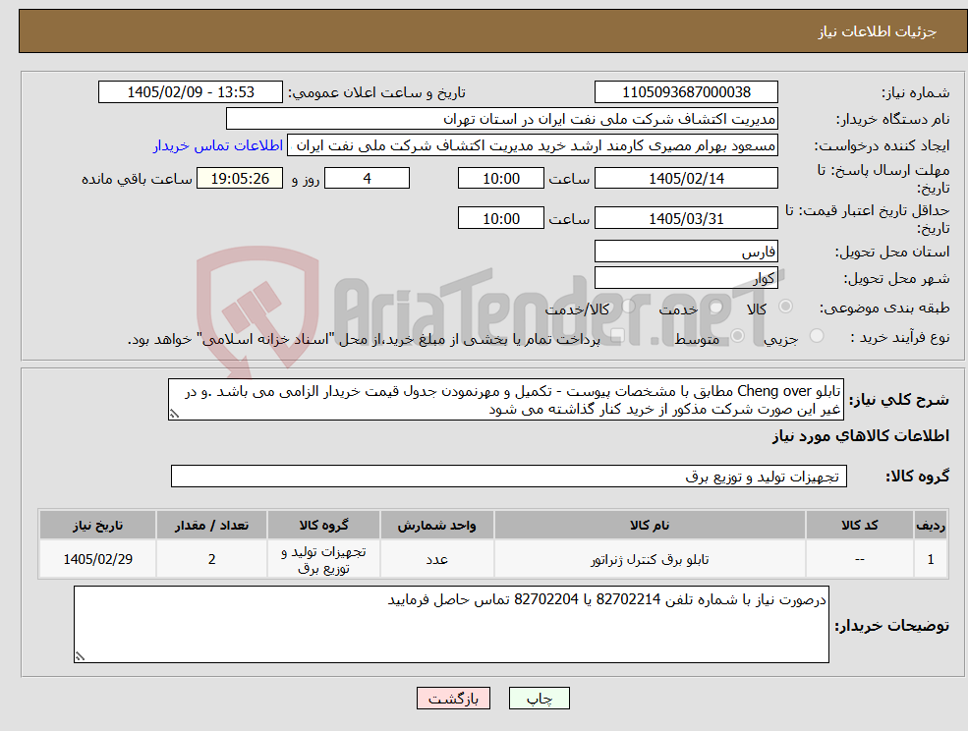Screen dimensions: 968x731
Task: Click the واحد شمارش column header
Action: (436, 525)
